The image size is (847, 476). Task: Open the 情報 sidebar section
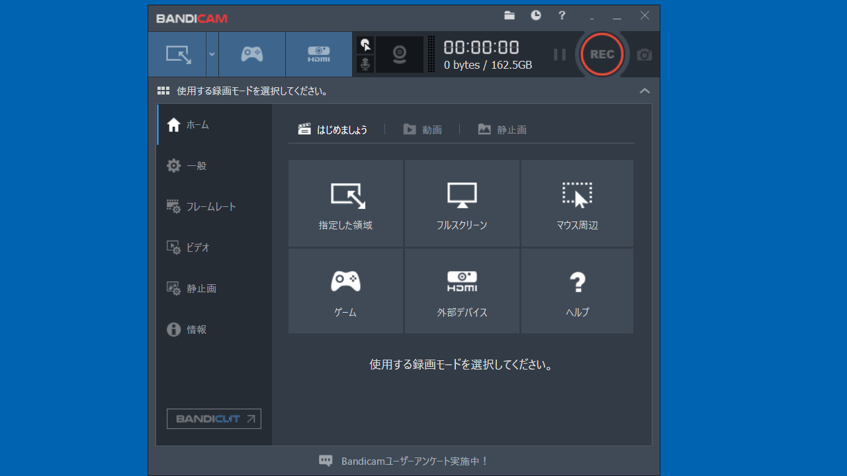point(214,329)
